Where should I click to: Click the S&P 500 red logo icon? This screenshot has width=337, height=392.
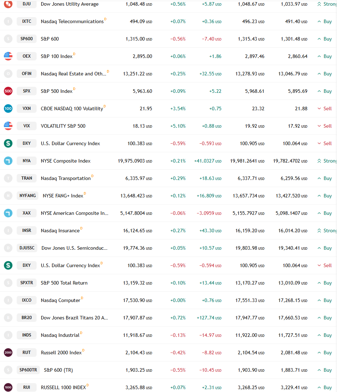point(8,91)
